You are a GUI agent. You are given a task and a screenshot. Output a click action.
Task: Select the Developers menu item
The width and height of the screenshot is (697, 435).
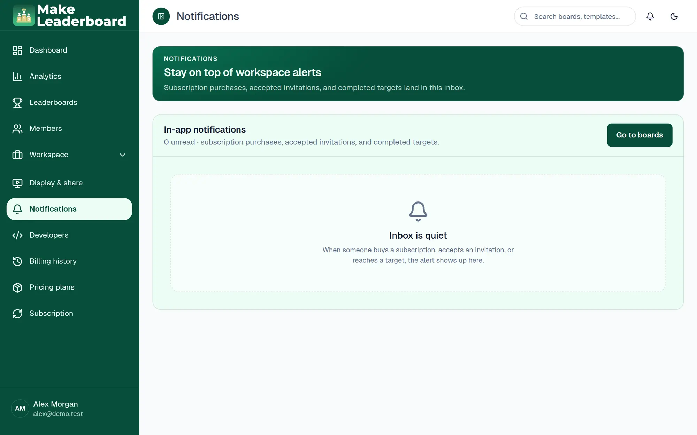point(69,235)
